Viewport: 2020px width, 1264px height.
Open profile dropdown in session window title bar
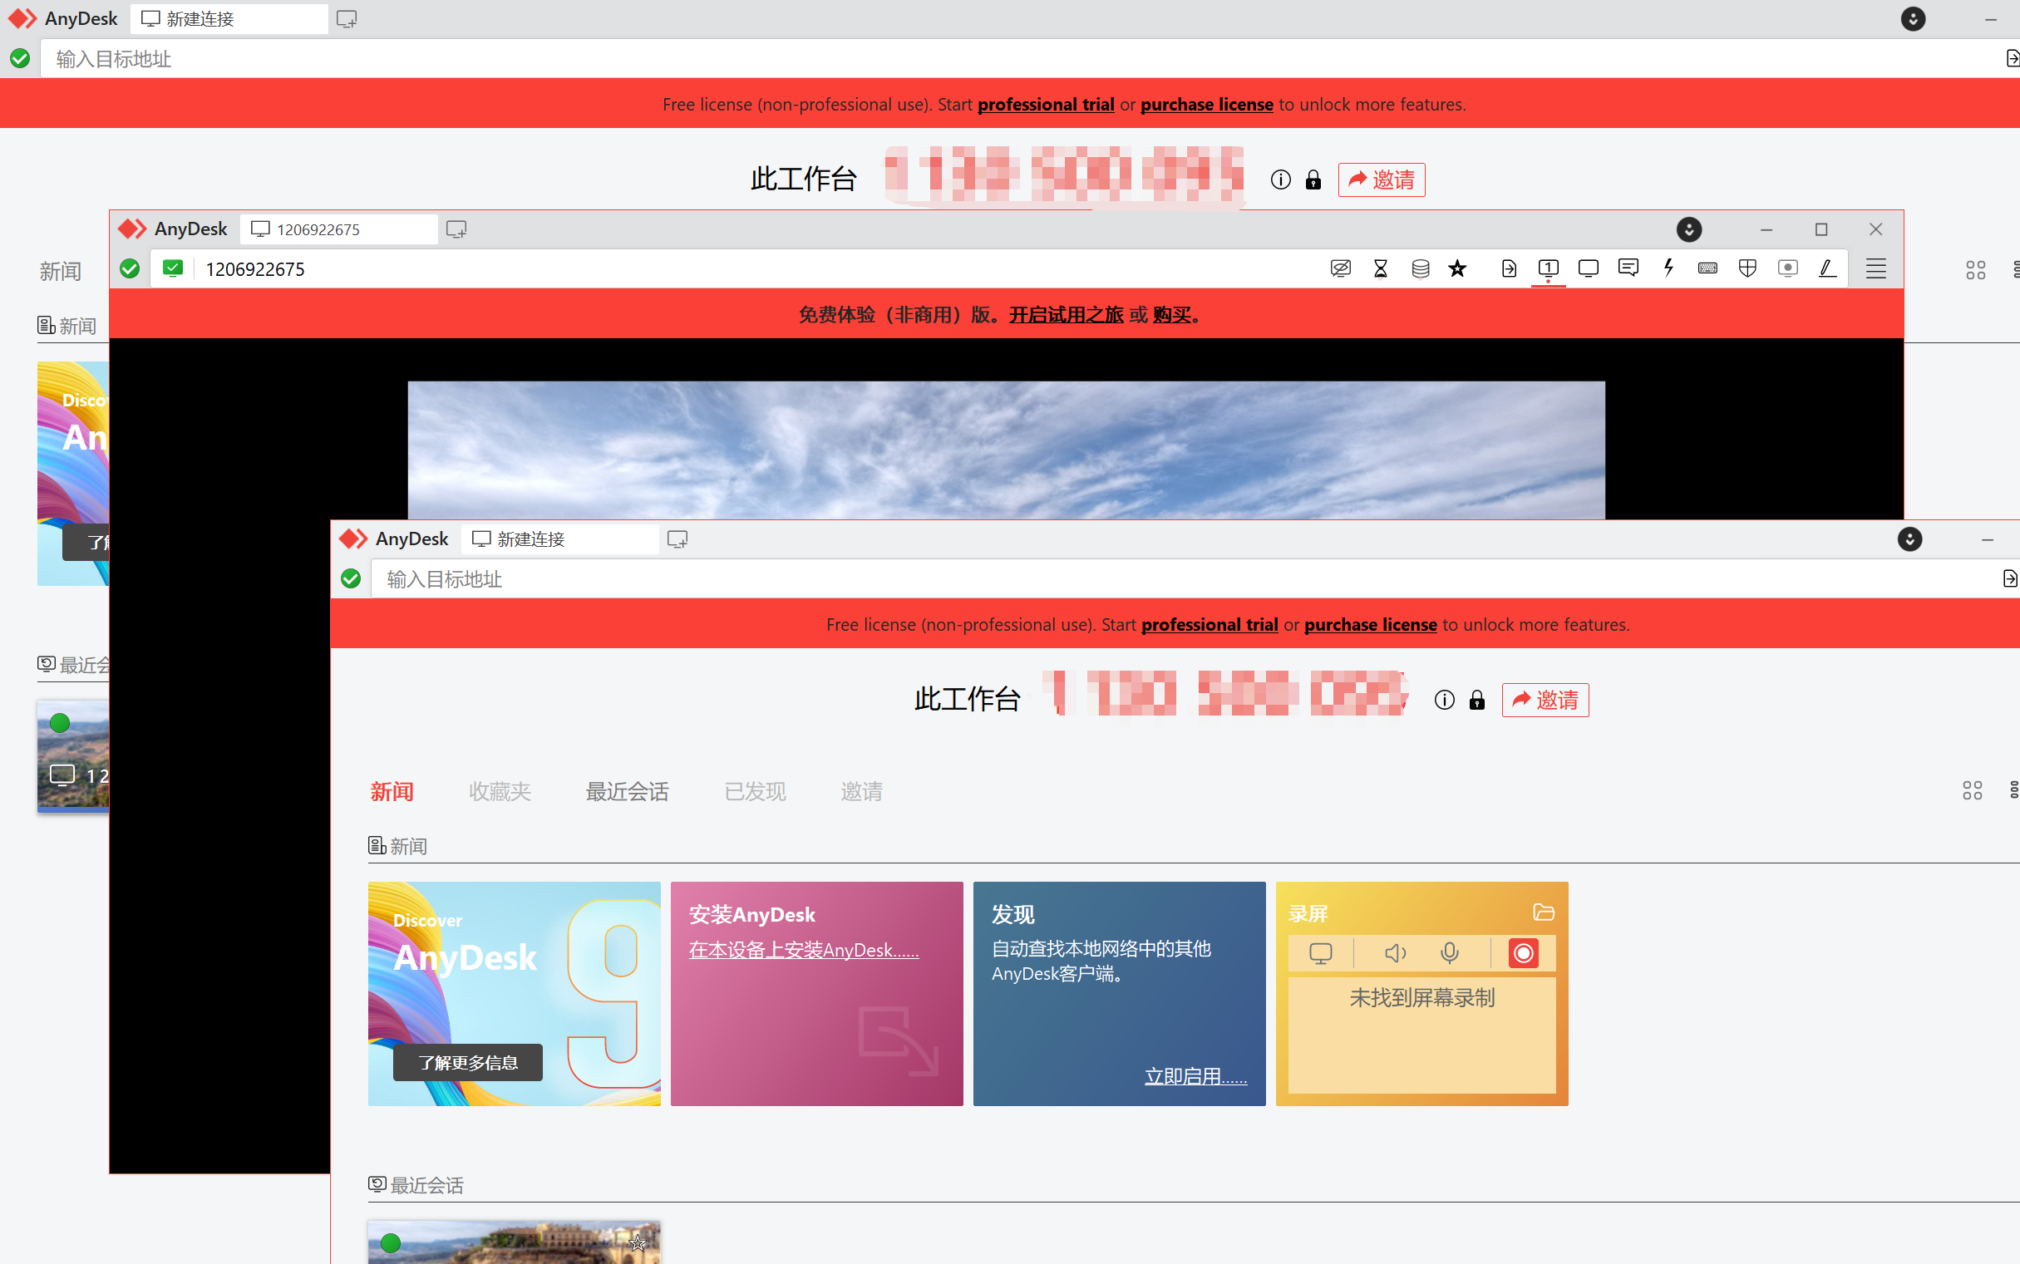(1689, 229)
